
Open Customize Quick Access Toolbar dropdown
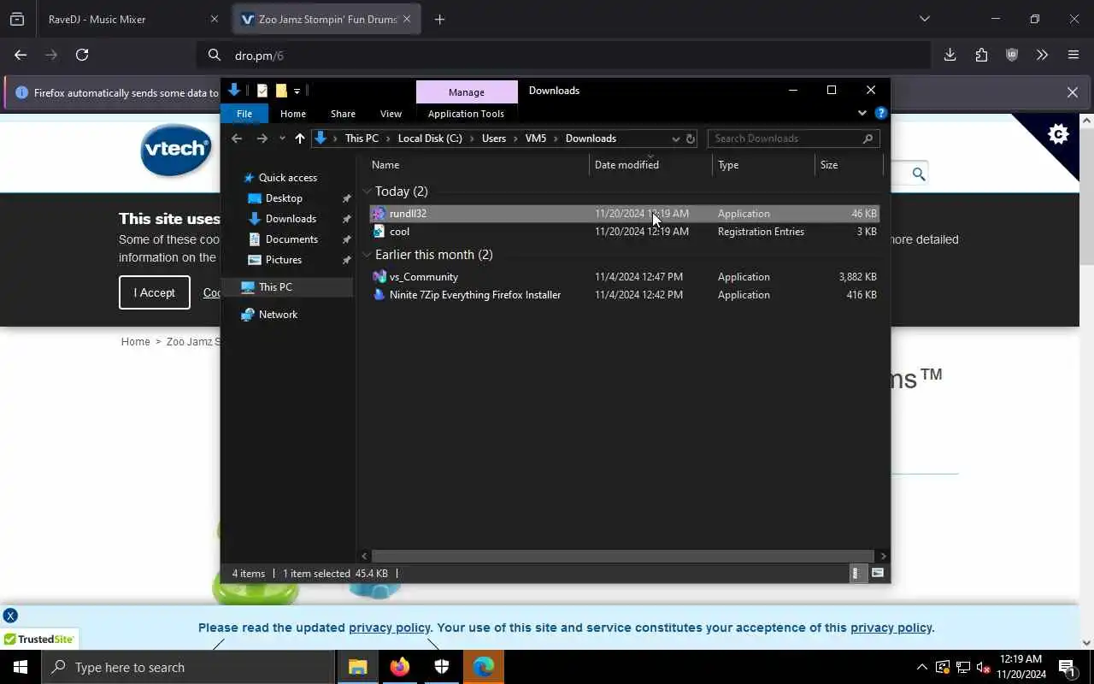(x=297, y=91)
